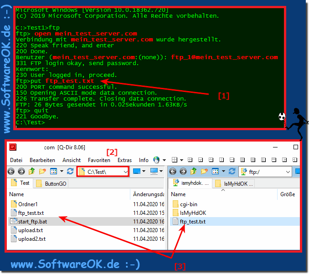Open the ftp:/ address dropdown
Image resolution: width=309 pixels, height=274 pixels.
(288, 172)
